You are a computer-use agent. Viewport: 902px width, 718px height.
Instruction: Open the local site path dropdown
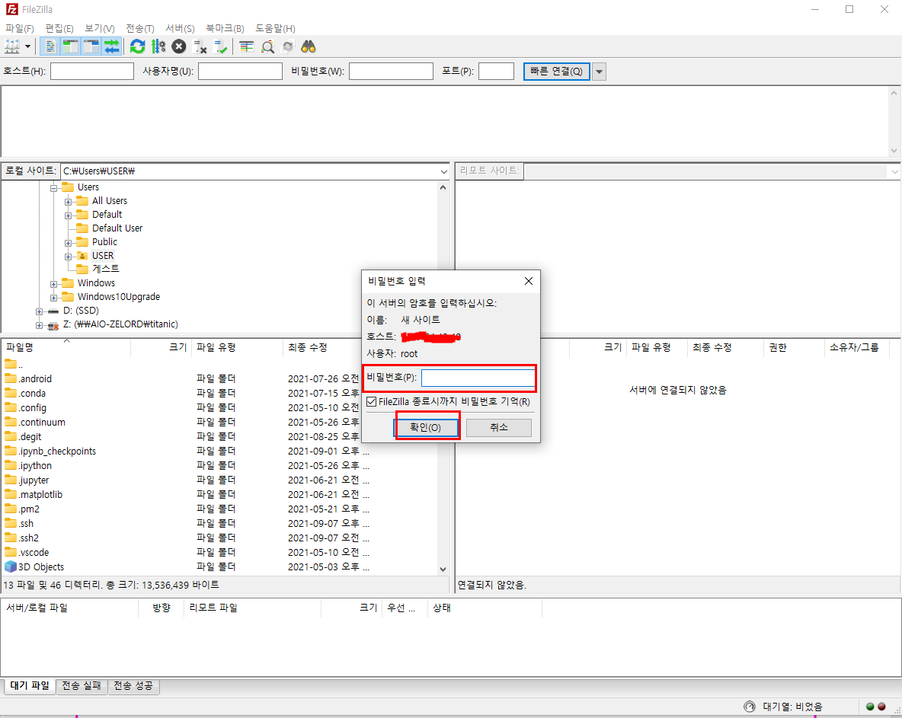coord(443,171)
